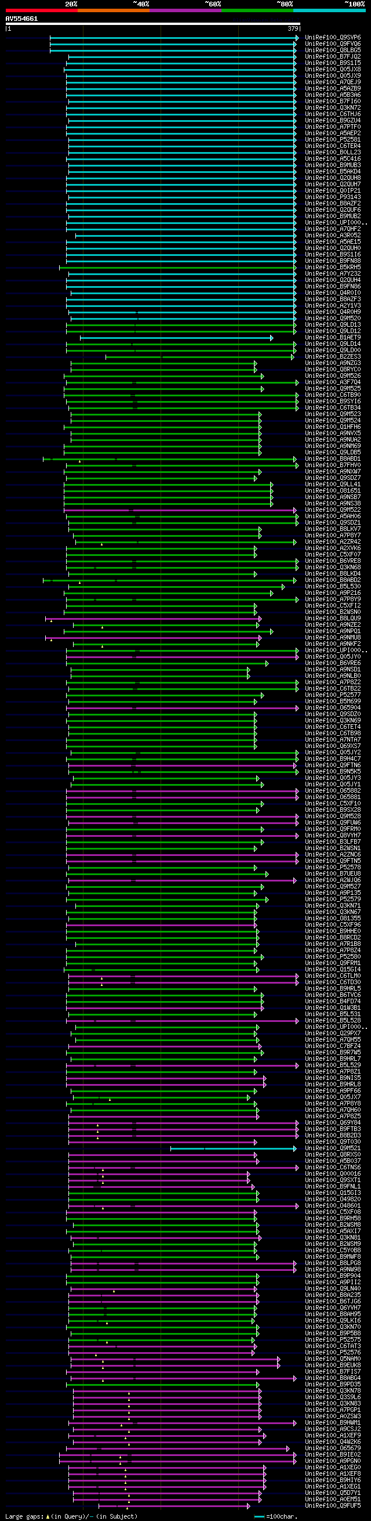Click the UniRef100_P93143 label
The height and width of the screenshot is (1521, 371).
(333, 197)
